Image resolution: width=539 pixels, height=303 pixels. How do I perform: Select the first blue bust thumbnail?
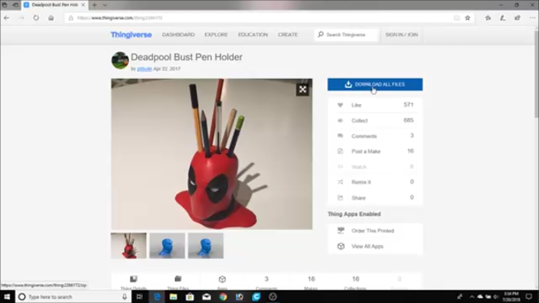[x=167, y=245]
